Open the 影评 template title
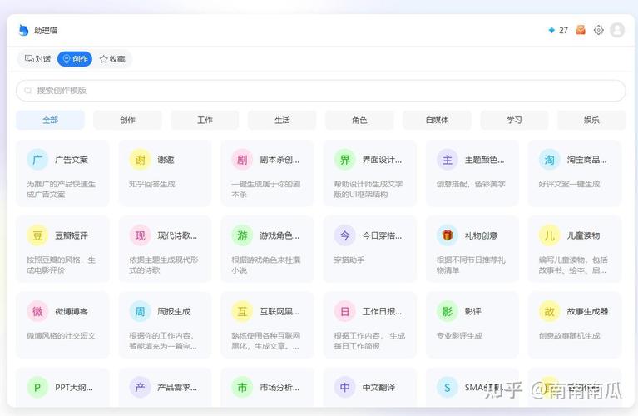This screenshot has height=416, width=638. pos(473,312)
